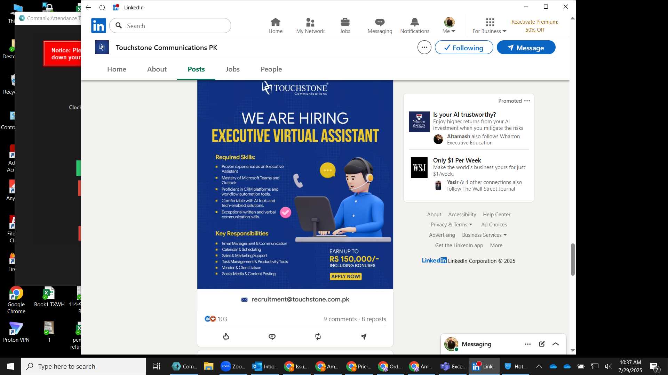The height and width of the screenshot is (375, 668).
Task: Click Reactivate Premium 50% Off link
Action: 535,26
